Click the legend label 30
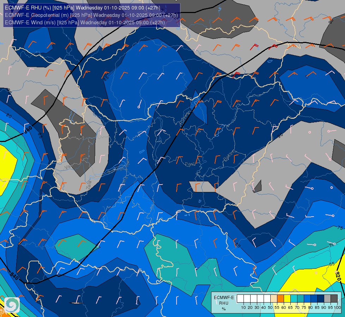Viewport: 345px width, 317px height. (x=257, y=307)
